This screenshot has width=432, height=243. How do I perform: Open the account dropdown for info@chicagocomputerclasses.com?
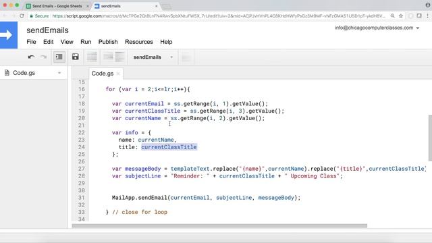click(x=377, y=28)
